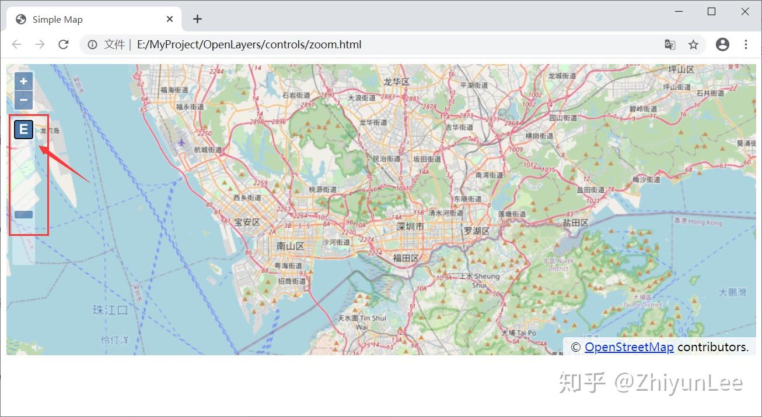Click the browser back arrow
This screenshot has height=417, width=762.
pyautogui.click(x=16, y=44)
